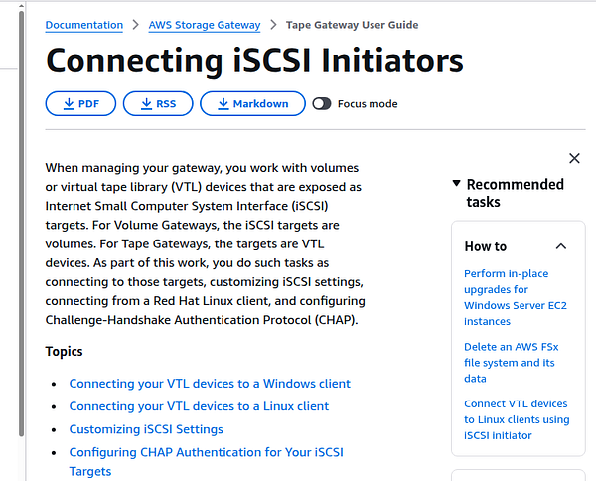Open Configuring CHAP Authentication topic link
The height and width of the screenshot is (481, 596).
point(206,461)
